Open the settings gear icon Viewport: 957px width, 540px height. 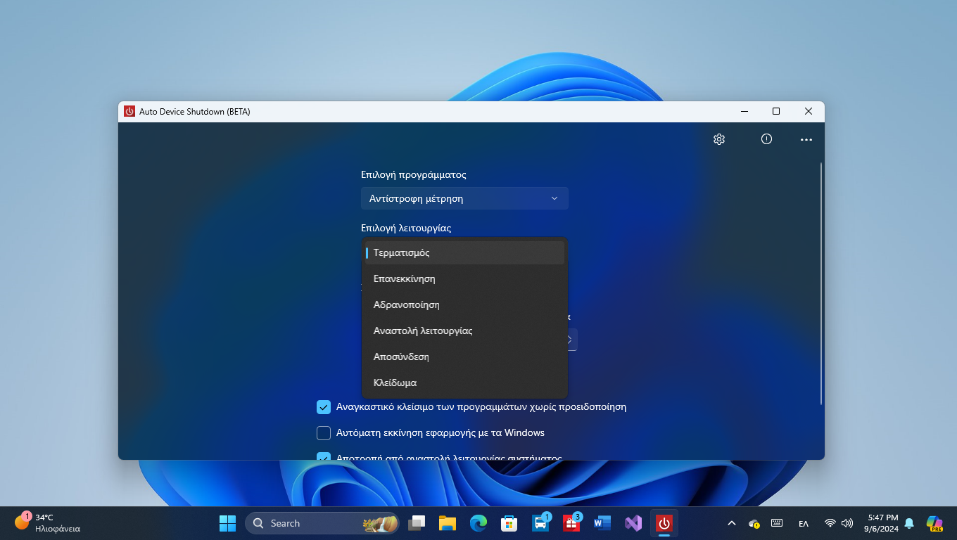[x=719, y=139]
